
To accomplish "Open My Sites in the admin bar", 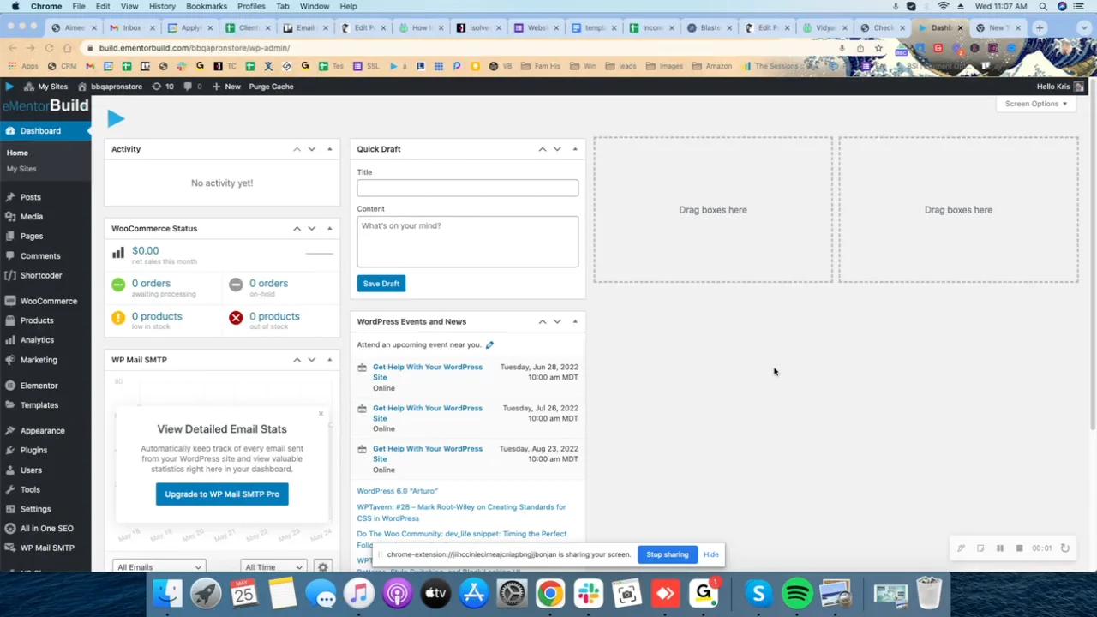I will 46,87.
